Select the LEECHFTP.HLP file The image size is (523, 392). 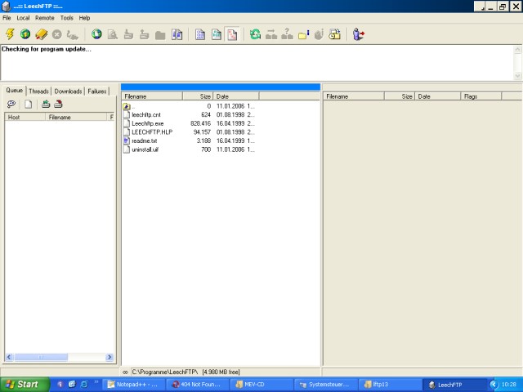pyautogui.click(x=189, y=132)
